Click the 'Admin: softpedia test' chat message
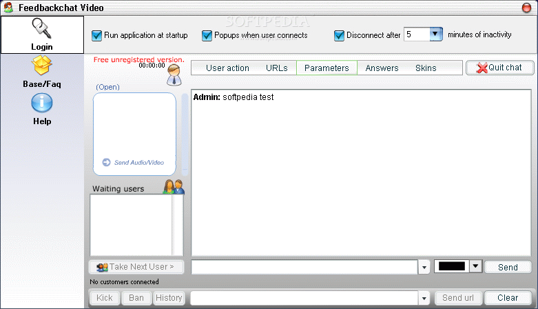The width and height of the screenshot is (538, 309). 234,97
